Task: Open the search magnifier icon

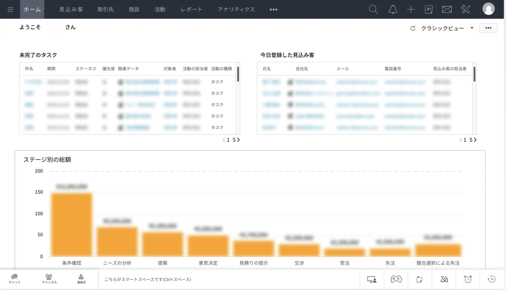Action: pos(374,9)
